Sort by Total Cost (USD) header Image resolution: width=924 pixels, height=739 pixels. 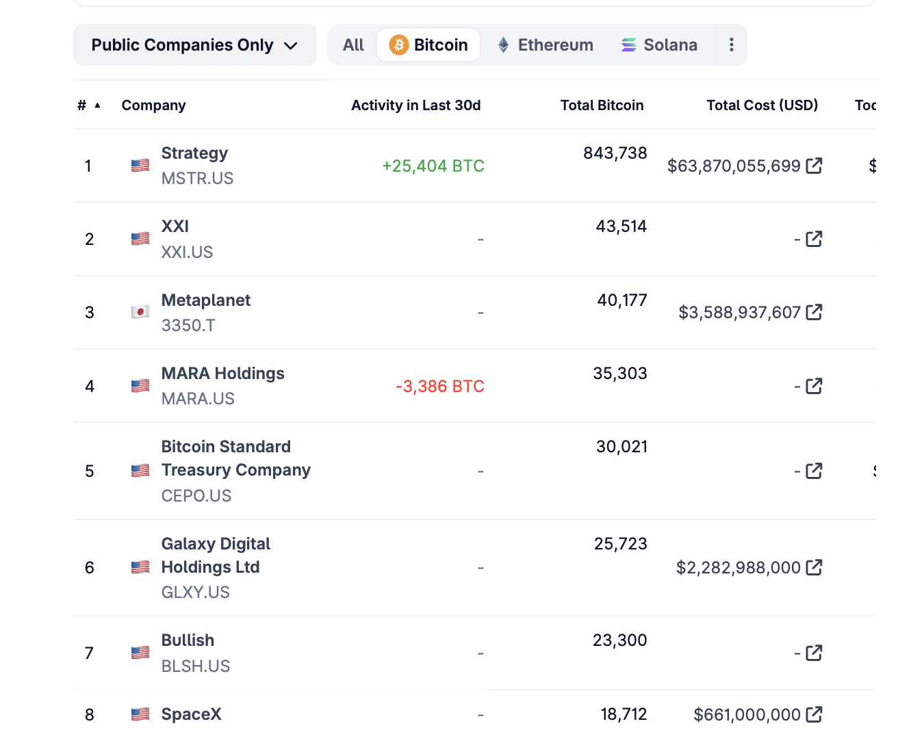click(762, 105)
